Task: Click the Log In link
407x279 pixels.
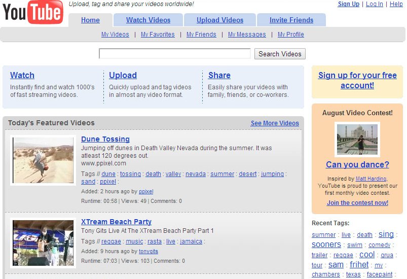Action: point(374,4)
